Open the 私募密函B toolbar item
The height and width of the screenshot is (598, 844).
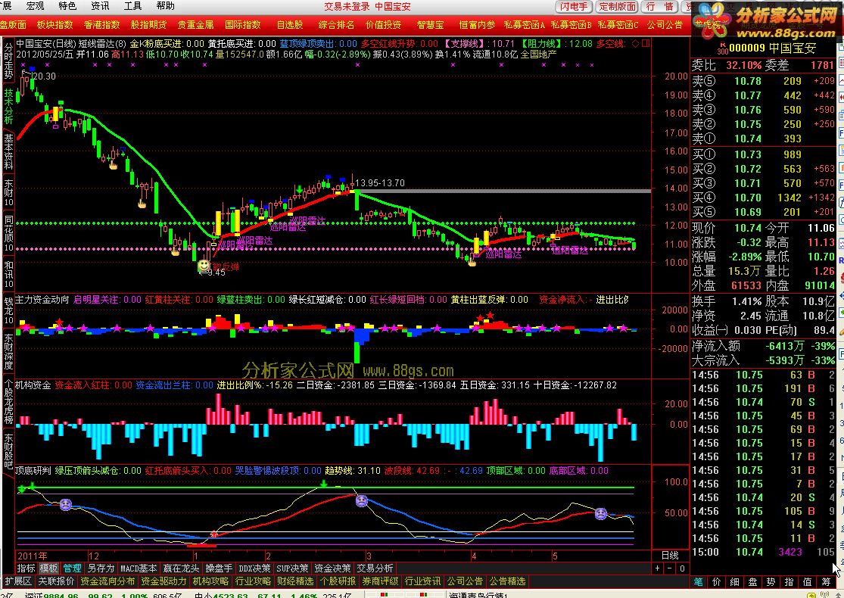571,25
